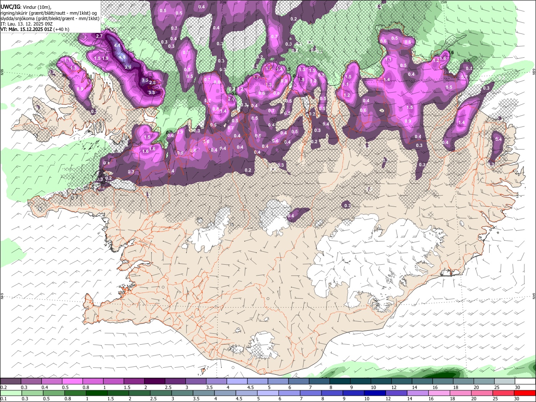Click the '3.3' precipitation value on the map
This screenshot has height=402, width=536.
pos(152,93)
